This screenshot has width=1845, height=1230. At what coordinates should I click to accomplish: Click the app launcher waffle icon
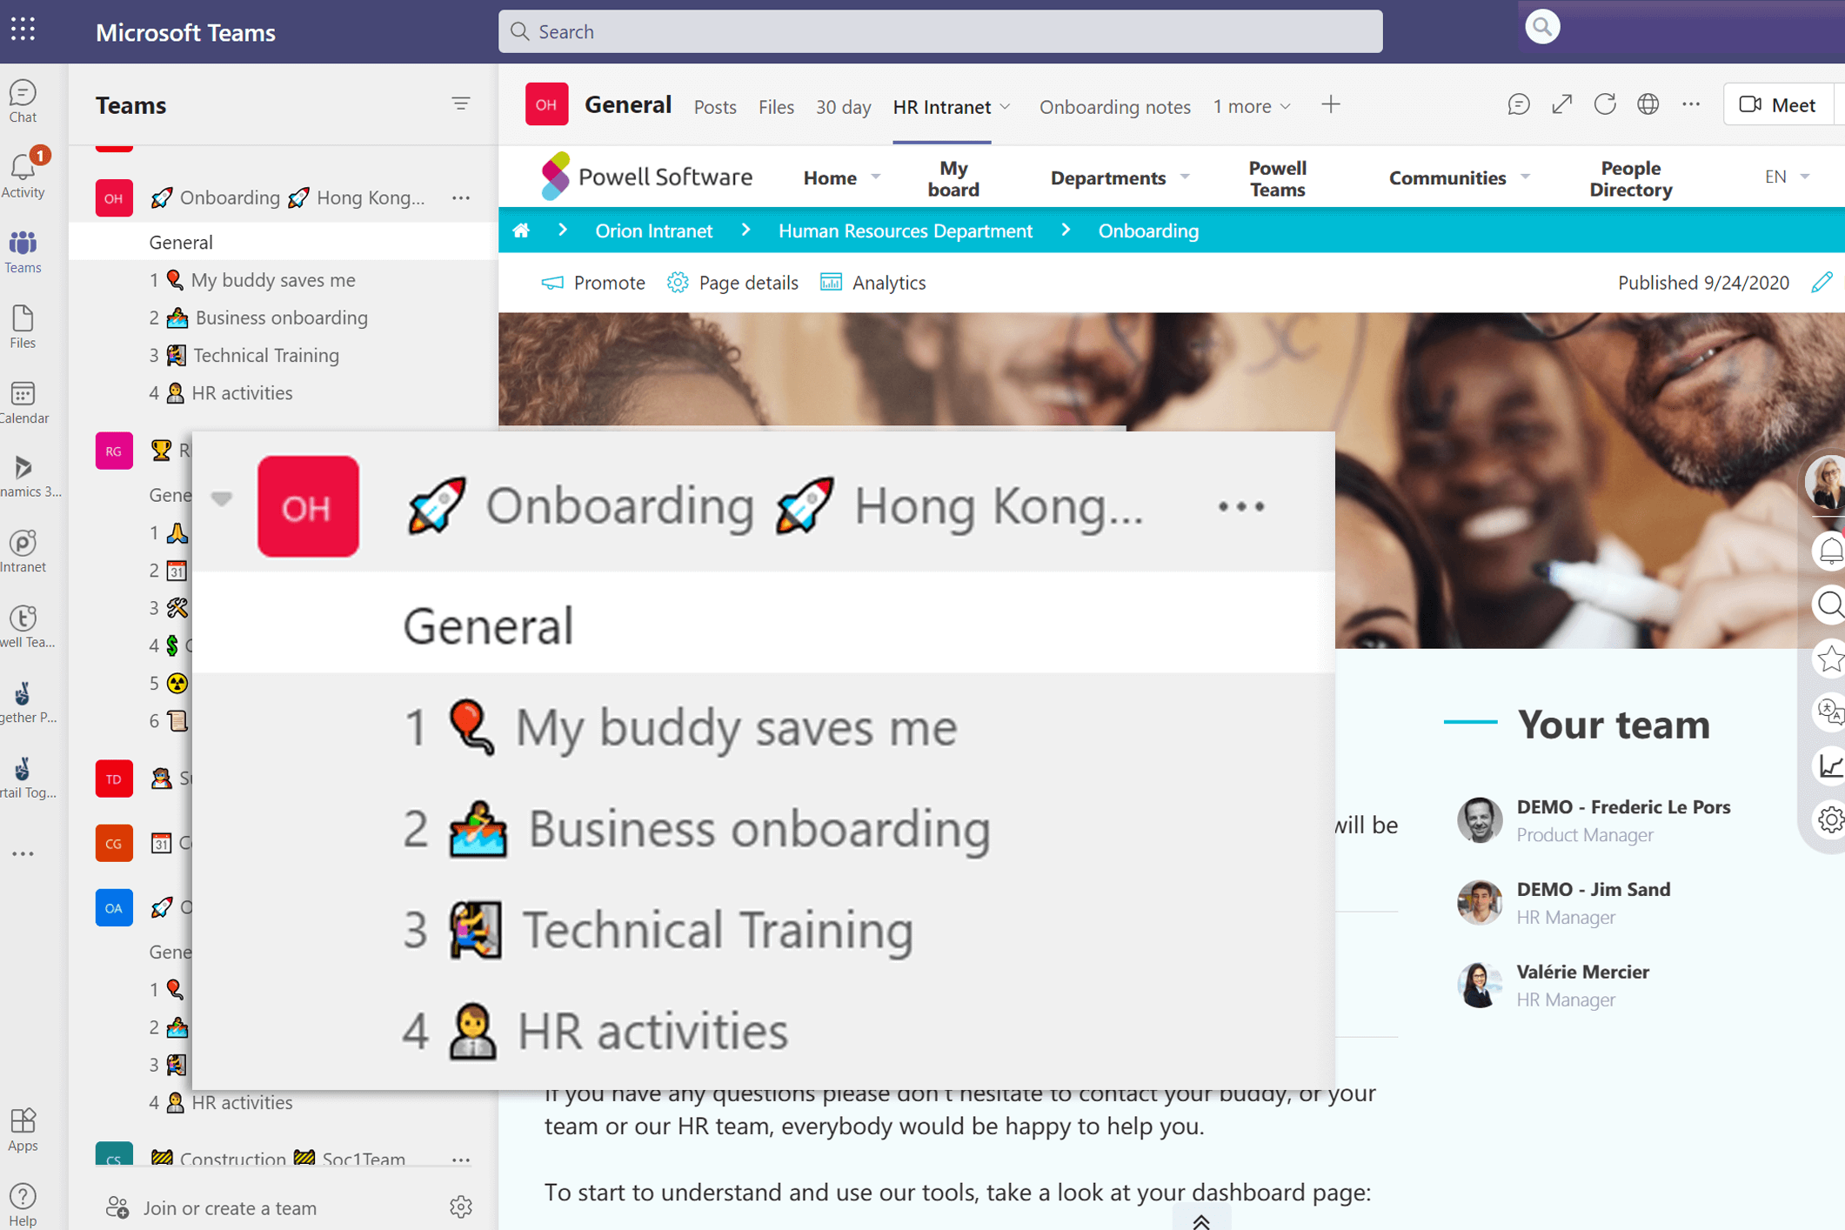point(23,30)
